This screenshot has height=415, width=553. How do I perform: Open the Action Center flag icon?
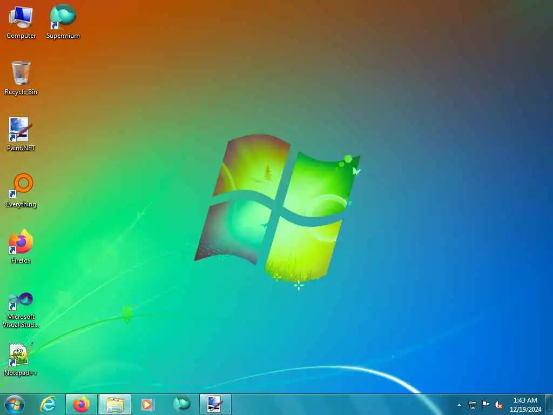coord(485,405)
